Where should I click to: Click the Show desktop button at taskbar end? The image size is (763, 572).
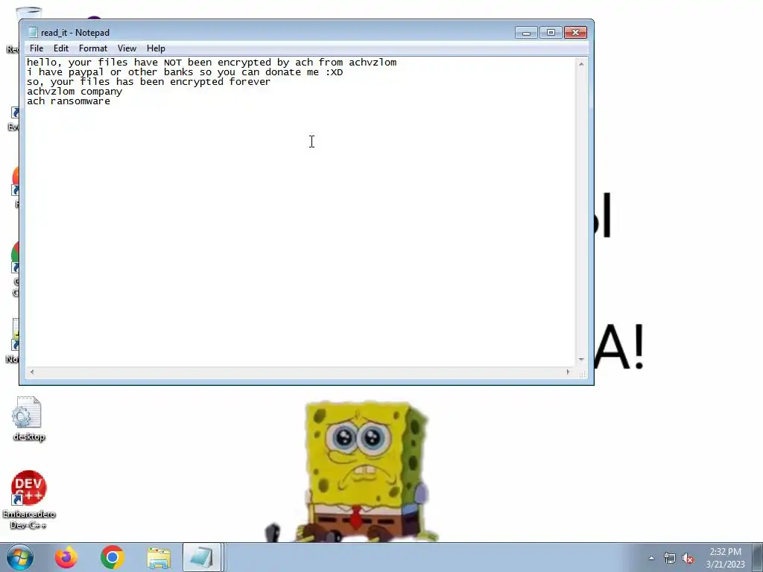tap(758, 557)
